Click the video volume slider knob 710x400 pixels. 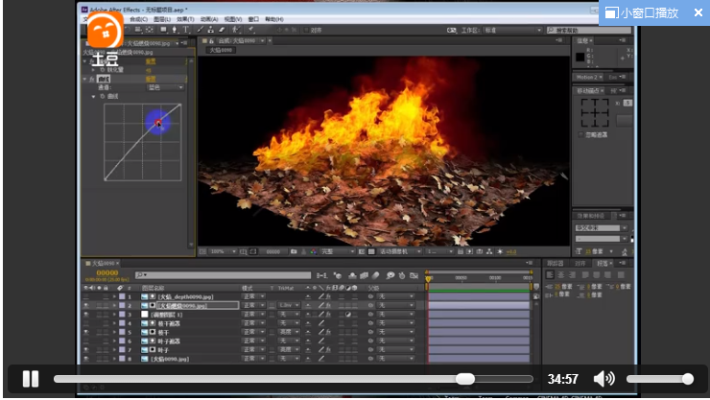687,379
